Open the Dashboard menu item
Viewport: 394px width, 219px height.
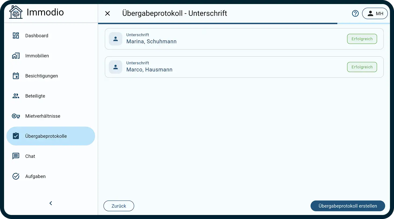coord(51,36)
